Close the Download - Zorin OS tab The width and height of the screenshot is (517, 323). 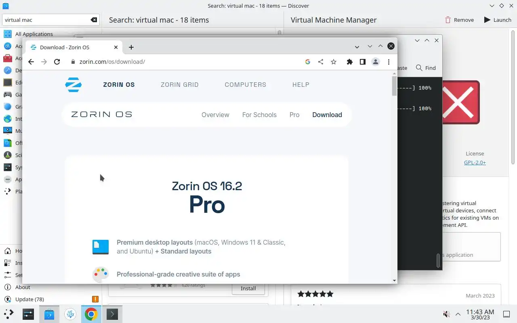pos(116,47)
